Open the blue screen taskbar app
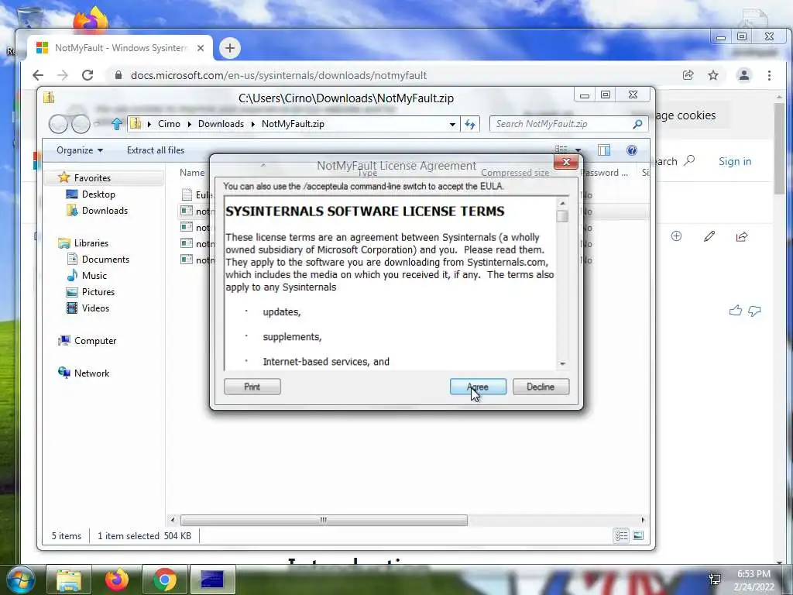Image resolution: width=793 pixels, height=595 pixels. [x=212, y=580]
